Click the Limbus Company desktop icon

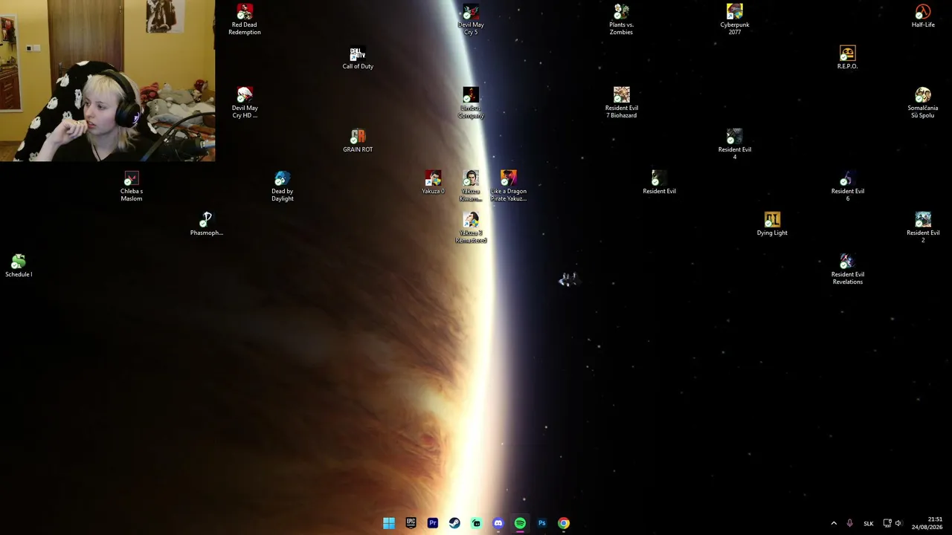click(471, 103)
